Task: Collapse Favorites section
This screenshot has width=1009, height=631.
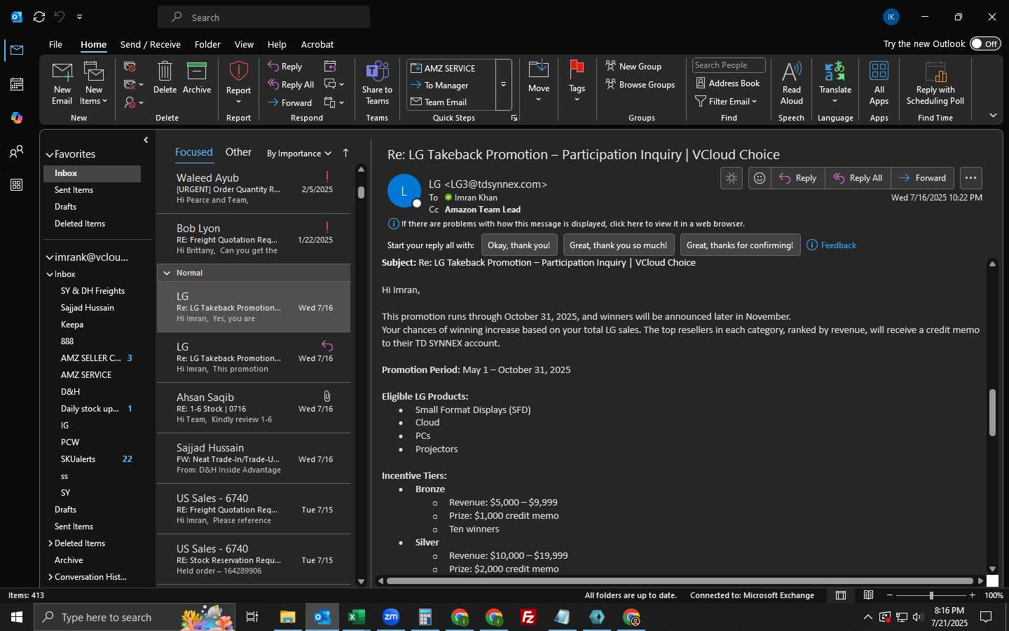Action: (50, 154)
